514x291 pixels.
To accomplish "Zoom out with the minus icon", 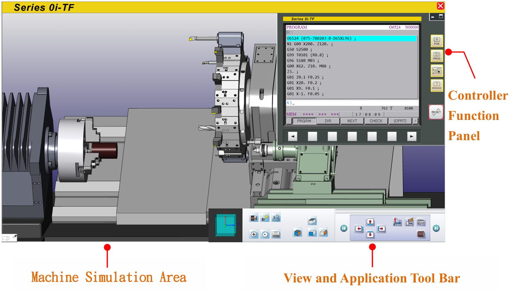I will (x=265, y=235).
